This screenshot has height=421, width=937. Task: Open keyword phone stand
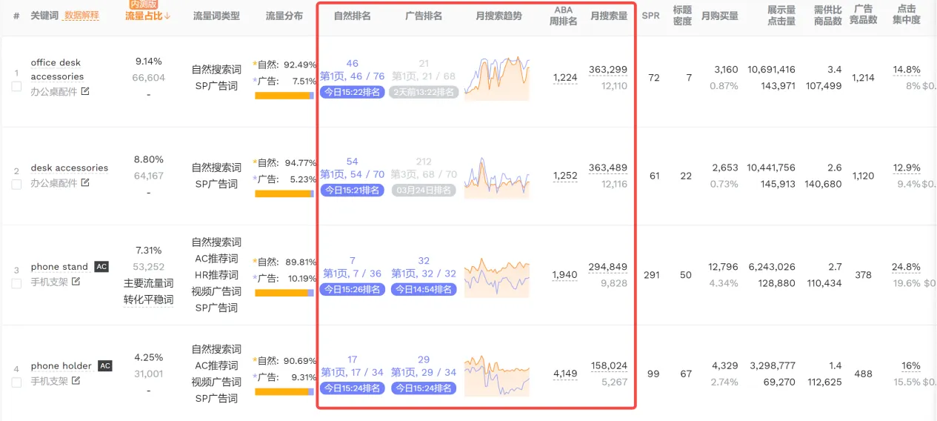pos(59,267)
